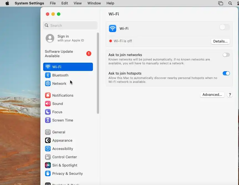Open the Window menu

[94, 3]
